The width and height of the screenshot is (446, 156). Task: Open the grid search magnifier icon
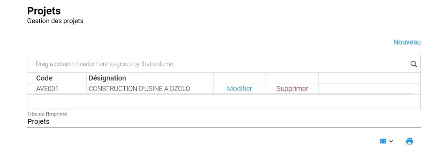pyautogui.click(x=413, y=64)
